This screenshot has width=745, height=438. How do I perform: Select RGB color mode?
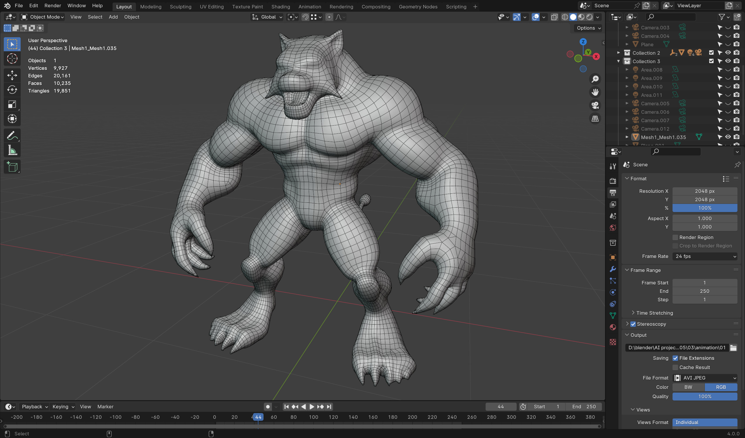pyautogui.click(x=721, y=387)
